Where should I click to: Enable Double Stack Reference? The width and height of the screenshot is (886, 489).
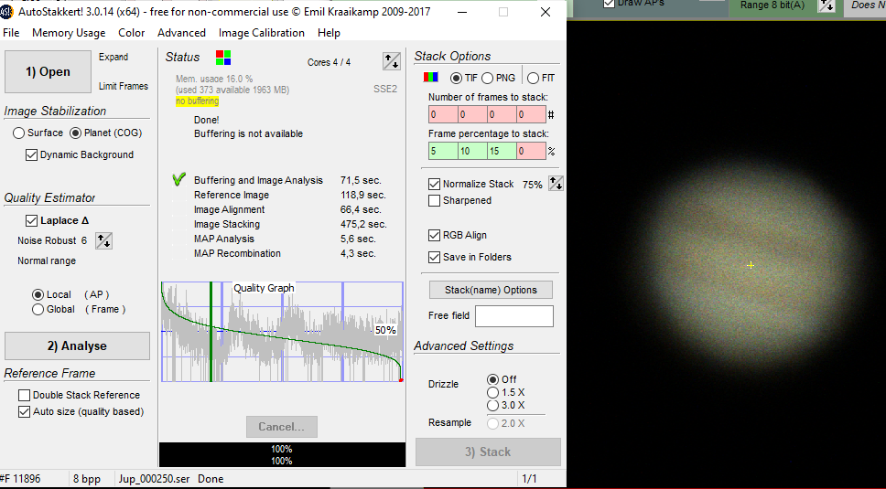(x=25, y=395)
